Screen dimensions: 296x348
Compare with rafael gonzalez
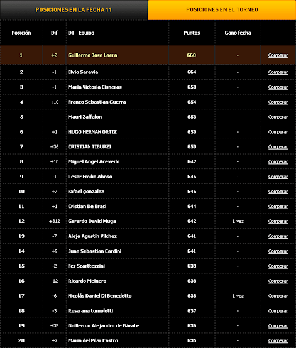pos(278,192)
